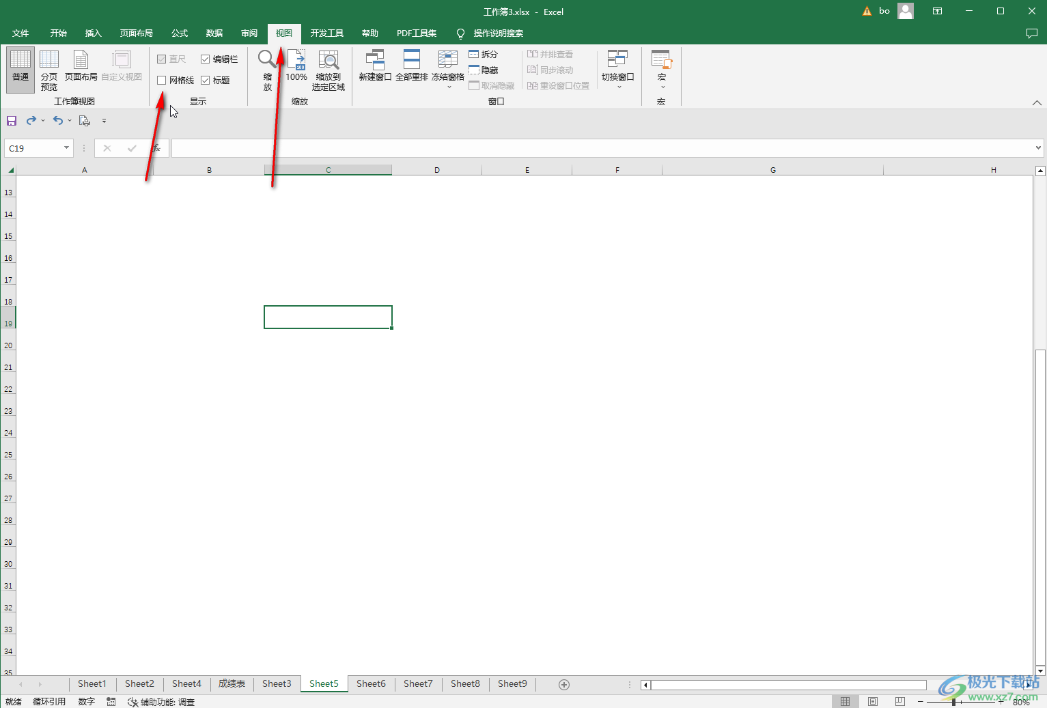Image resolution: width=1047 pixels, height=708 pixels.
Task: Open the Undo history dropdown arrow
Action: coord(70,121)
